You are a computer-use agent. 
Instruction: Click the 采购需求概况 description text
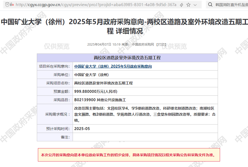pos(145,114)
